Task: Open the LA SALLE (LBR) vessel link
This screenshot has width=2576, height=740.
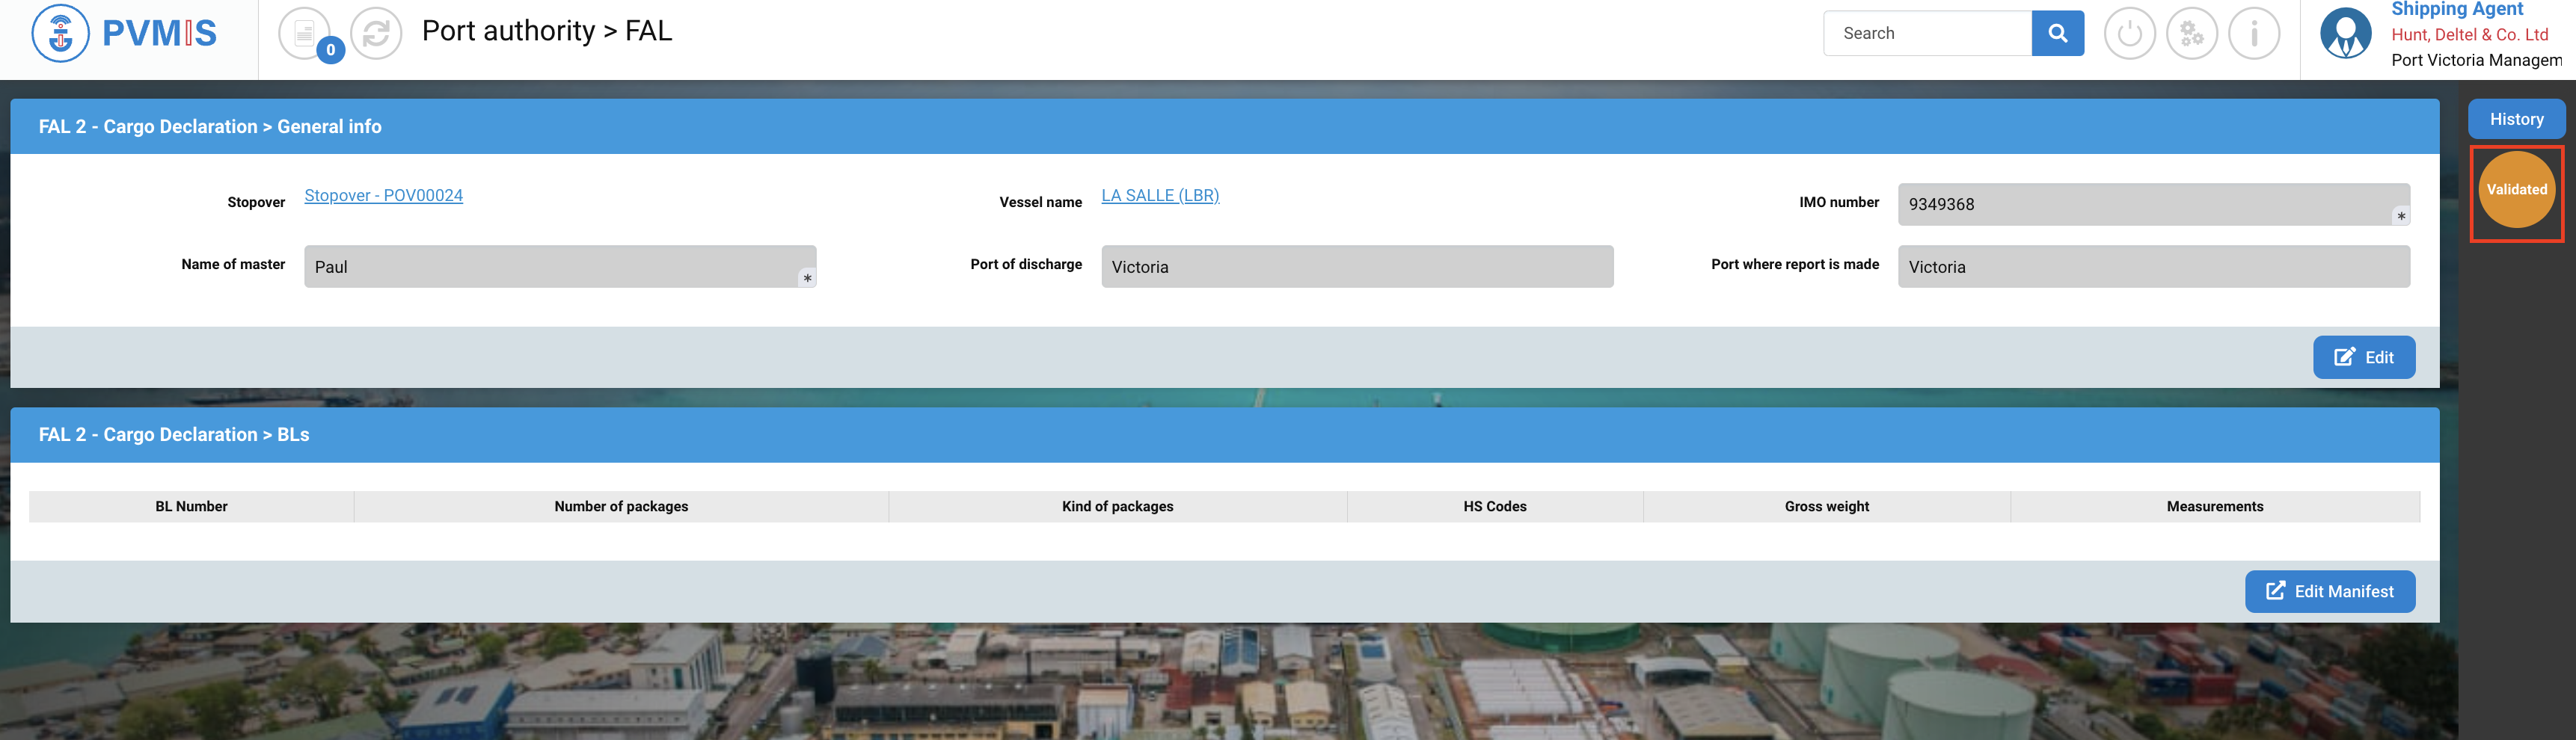Action: [1160, 195]
